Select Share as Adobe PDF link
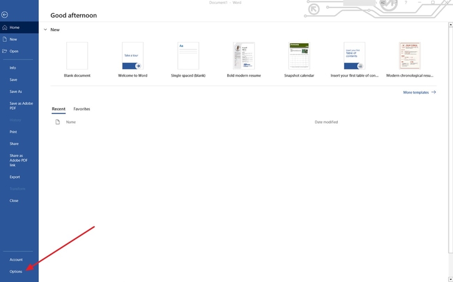The image size is (453, 282). pos(19,160)
